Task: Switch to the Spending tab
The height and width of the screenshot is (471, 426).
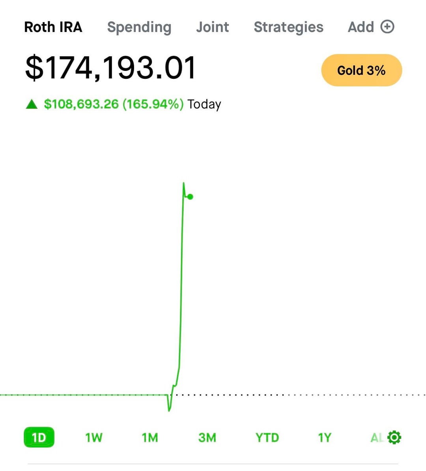Action: click(x=139, y=27)
